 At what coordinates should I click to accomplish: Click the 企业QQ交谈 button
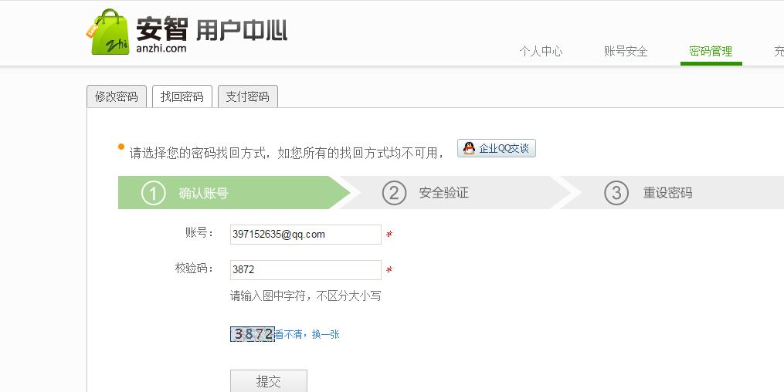click(497, 148)
